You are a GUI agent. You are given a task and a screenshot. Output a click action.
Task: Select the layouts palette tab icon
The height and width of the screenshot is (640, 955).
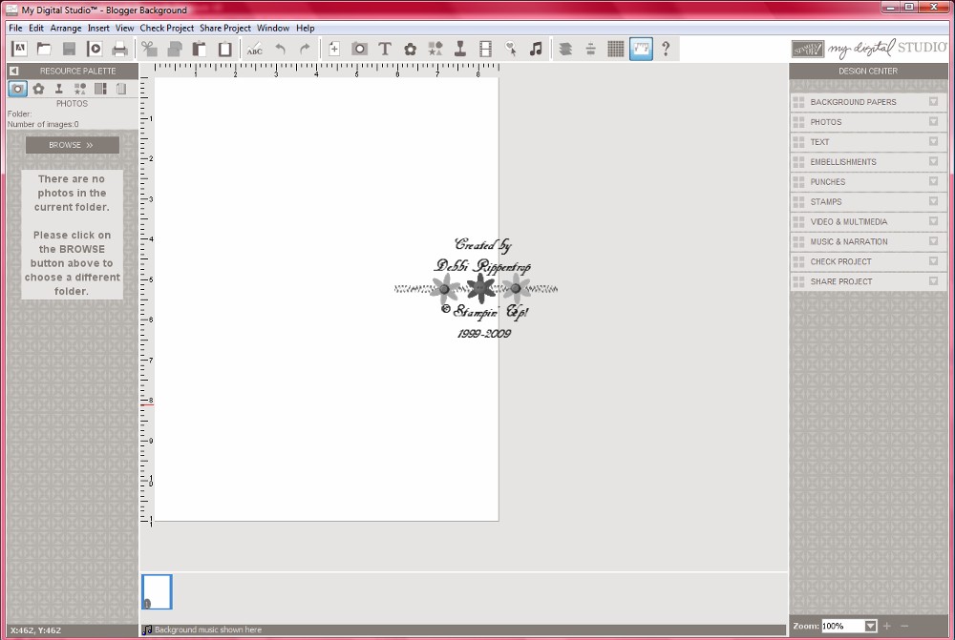[100, 89]
